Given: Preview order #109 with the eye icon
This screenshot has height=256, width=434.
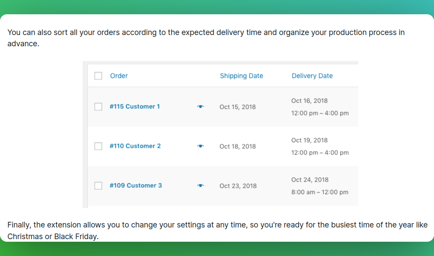Looking at the screenshot, I should [x=201, y=186].
